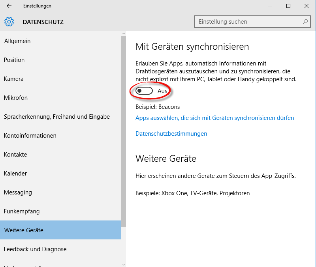Toggle the device sync switch labeled Aus
This screenshot has height=267, width=316.
click(x=144, y=91)
